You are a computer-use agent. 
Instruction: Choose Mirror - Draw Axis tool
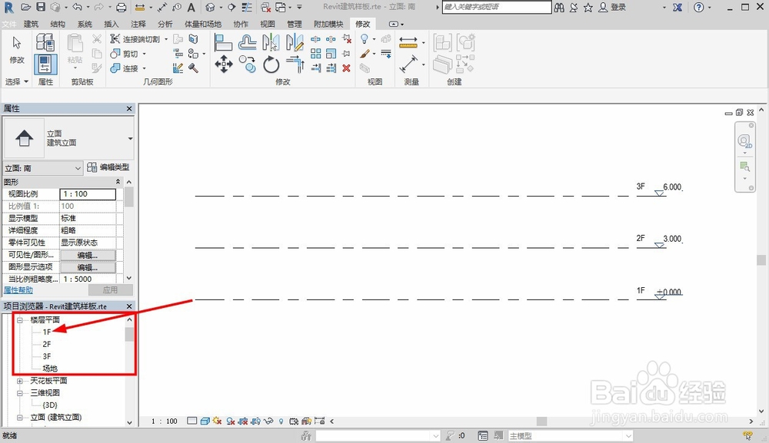click(295, 42)
